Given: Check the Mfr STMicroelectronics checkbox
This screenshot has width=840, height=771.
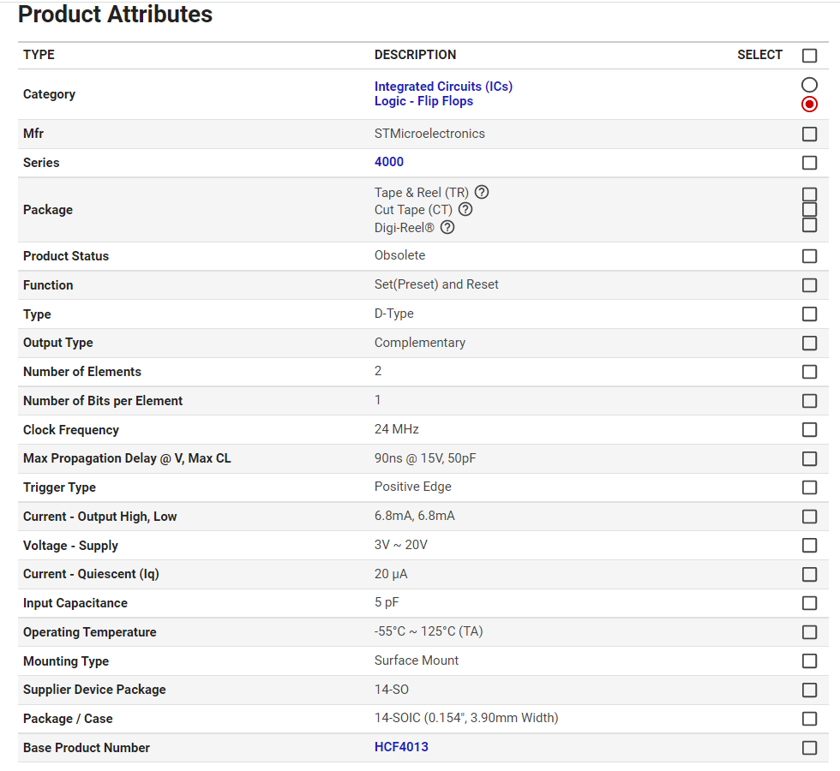Looking at the screenshot, I should pos(809,134).
